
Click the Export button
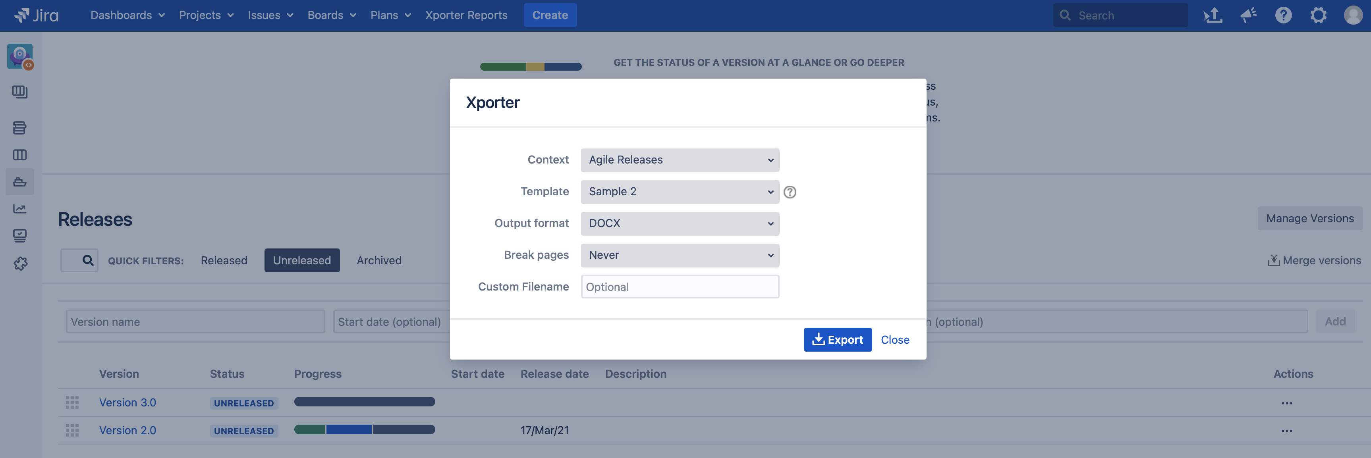click(837, 339)
